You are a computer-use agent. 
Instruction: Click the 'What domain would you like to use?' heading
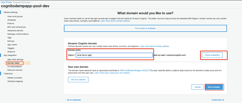coord(145,13)
